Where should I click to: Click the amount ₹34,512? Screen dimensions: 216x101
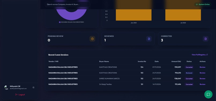(x=178, y=73)
